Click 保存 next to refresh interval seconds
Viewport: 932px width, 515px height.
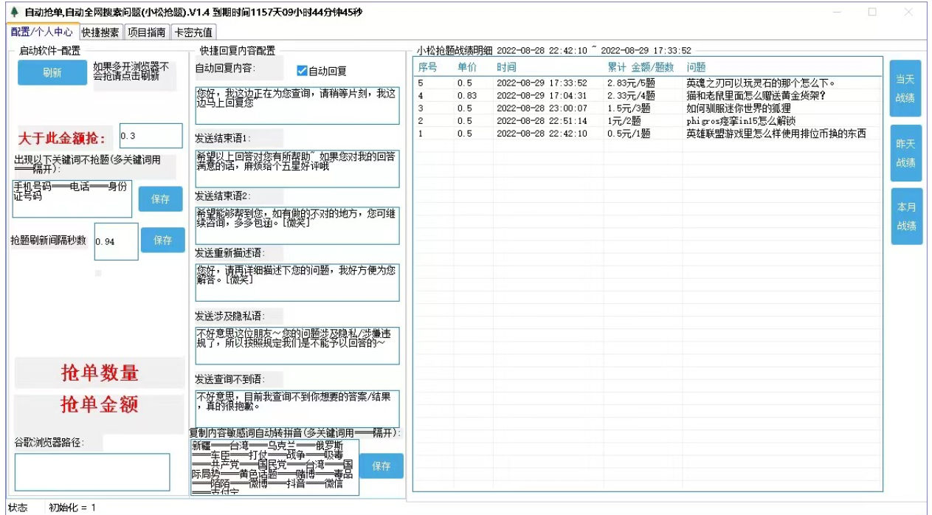(162, 241)
